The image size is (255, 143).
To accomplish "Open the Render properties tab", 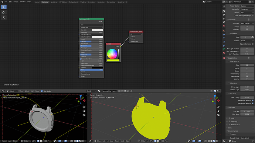I will click(x=224, y=11).
